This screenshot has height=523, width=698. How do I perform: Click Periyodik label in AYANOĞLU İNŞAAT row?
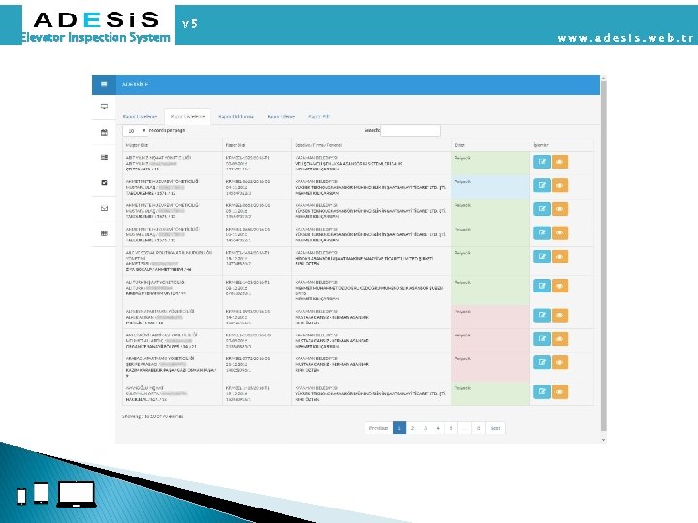coord(462,388)
